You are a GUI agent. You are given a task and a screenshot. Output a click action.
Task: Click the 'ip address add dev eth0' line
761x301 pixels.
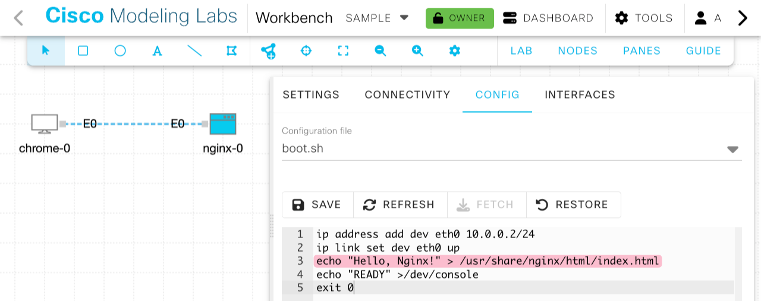coord(425,234)
